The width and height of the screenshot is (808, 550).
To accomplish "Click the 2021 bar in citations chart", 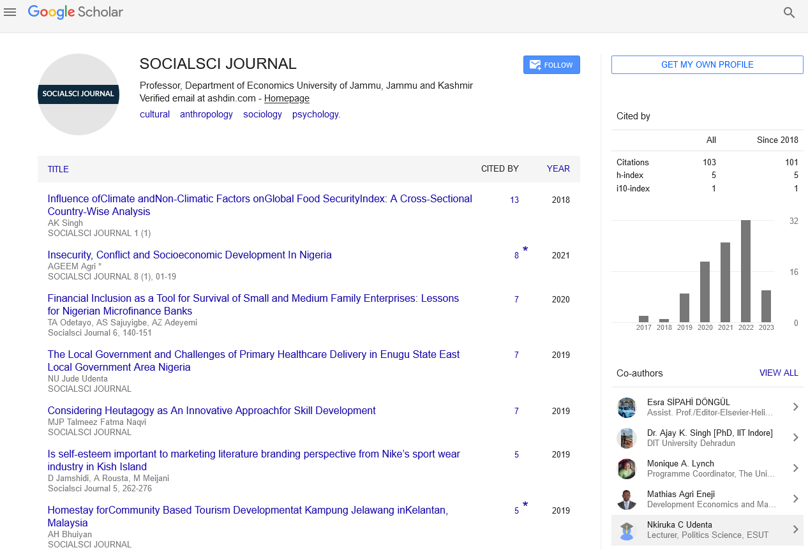I will coord(725,282).
